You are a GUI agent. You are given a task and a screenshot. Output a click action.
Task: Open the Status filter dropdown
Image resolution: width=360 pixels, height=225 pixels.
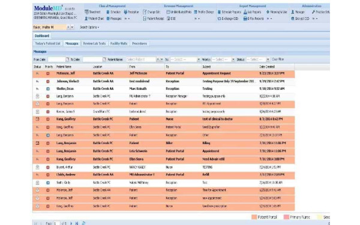pyautogui.click(x=268, y=59)
